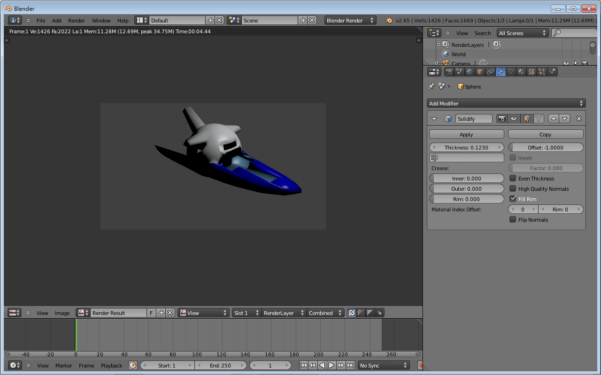Open the All Scenes filter dropdown in Outliner

pyautogui.click(x=522, y=33)
